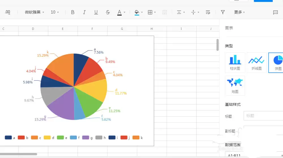Open the borders dropdown arrow
The image size is (283, 158).
[x=155, y=12]
